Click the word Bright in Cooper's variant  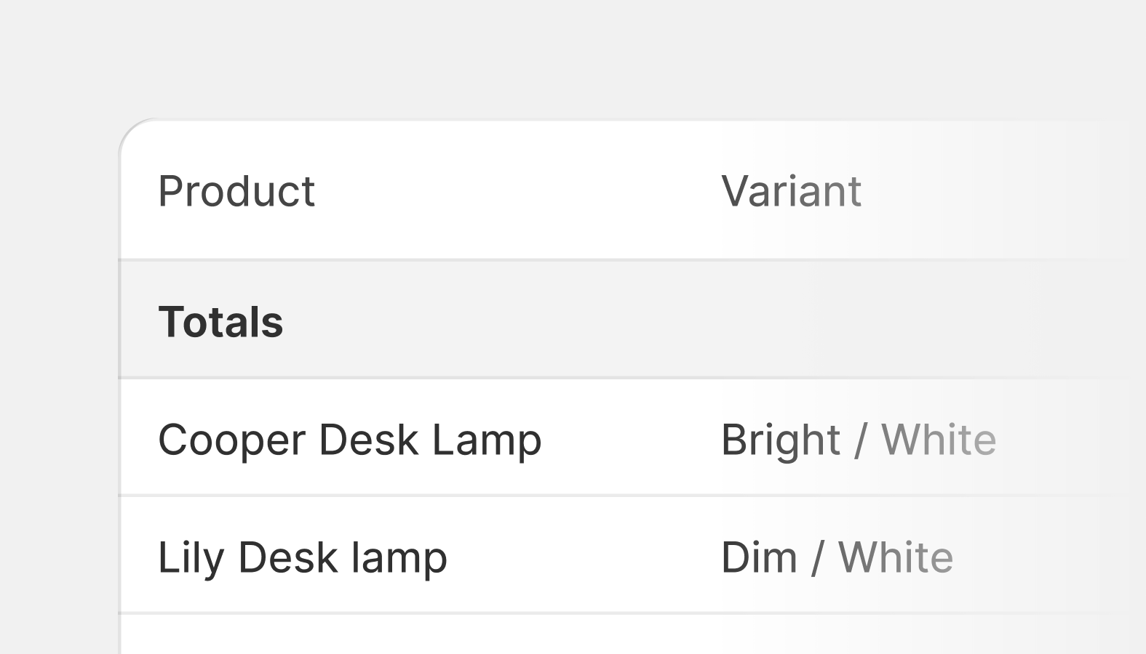click(x=781, y=440)
